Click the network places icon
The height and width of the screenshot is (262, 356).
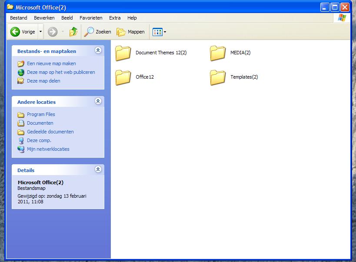pos(21,149)
